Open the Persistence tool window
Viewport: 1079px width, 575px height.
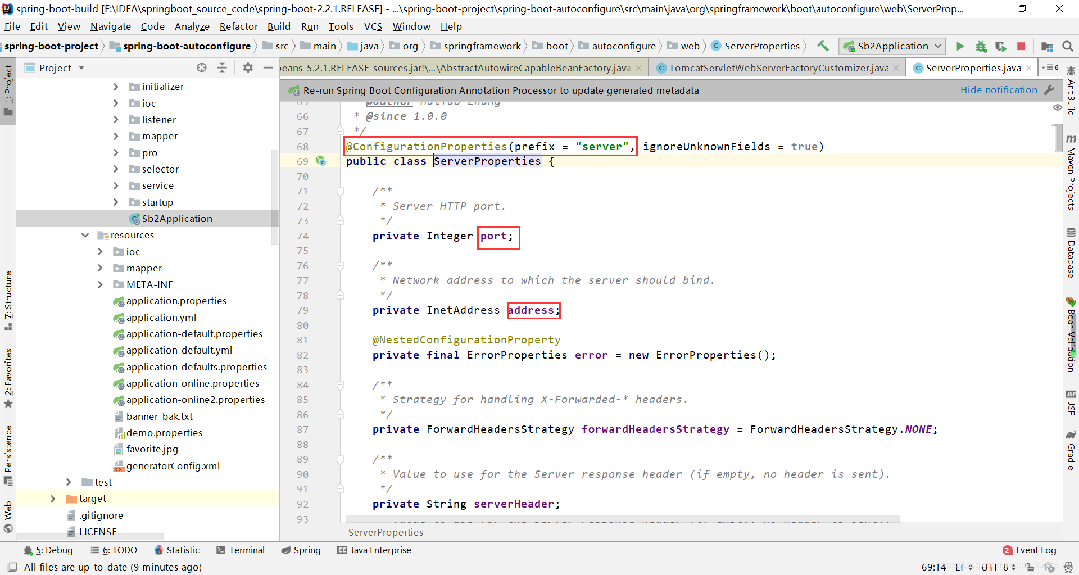[x=8, y=455]
